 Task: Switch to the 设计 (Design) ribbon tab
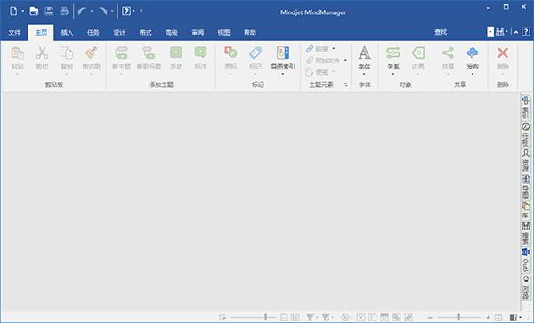pyautogui.click(x=119, y=32)
